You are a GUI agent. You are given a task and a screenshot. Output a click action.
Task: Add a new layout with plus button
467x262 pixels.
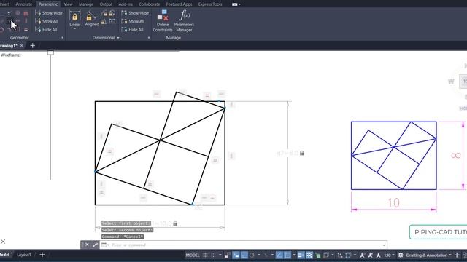(x=42, y=255)
